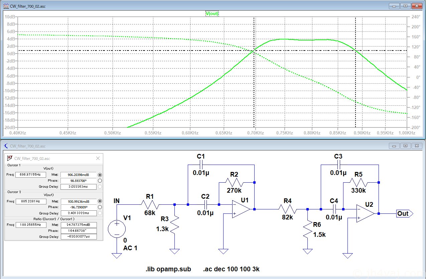Click Cursor 1 Mag field 906.20398mdB
This screenshot has width=426, height=279.
79,175
